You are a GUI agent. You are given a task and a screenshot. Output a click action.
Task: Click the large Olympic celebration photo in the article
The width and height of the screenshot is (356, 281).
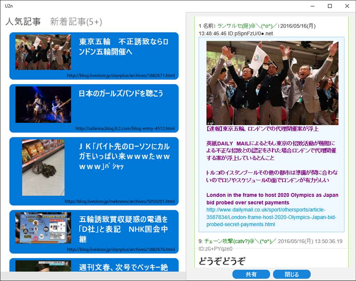[x=272, y=83]
